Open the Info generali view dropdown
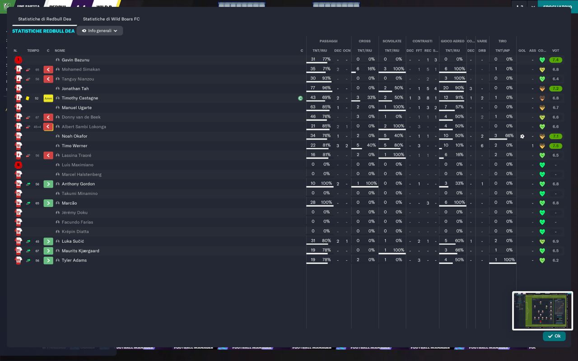The image size is (578, 361). [100, 31]
